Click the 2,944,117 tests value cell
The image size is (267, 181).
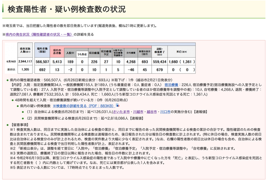tap(25, 62)
